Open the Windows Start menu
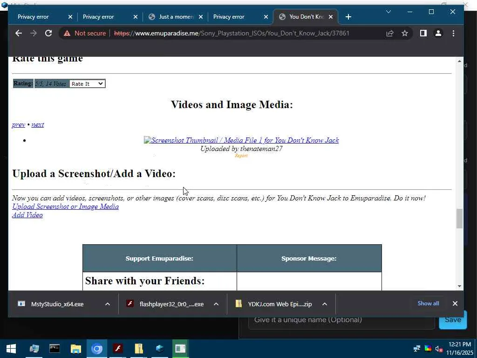The width and height of the screenshot is (477, 358). point(11,349)
